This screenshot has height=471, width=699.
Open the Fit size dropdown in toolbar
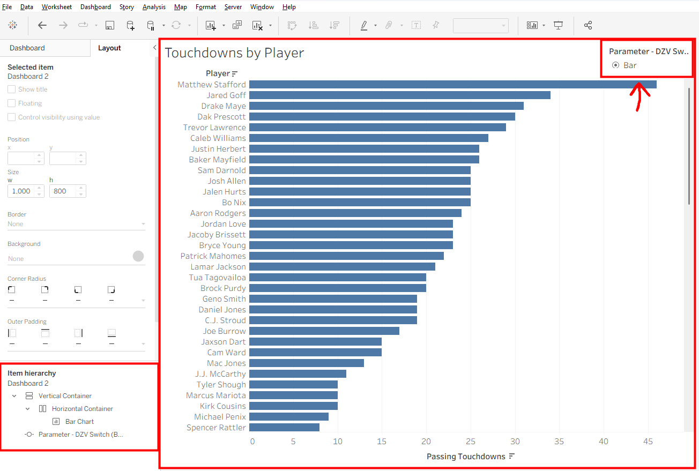point(481,25)
